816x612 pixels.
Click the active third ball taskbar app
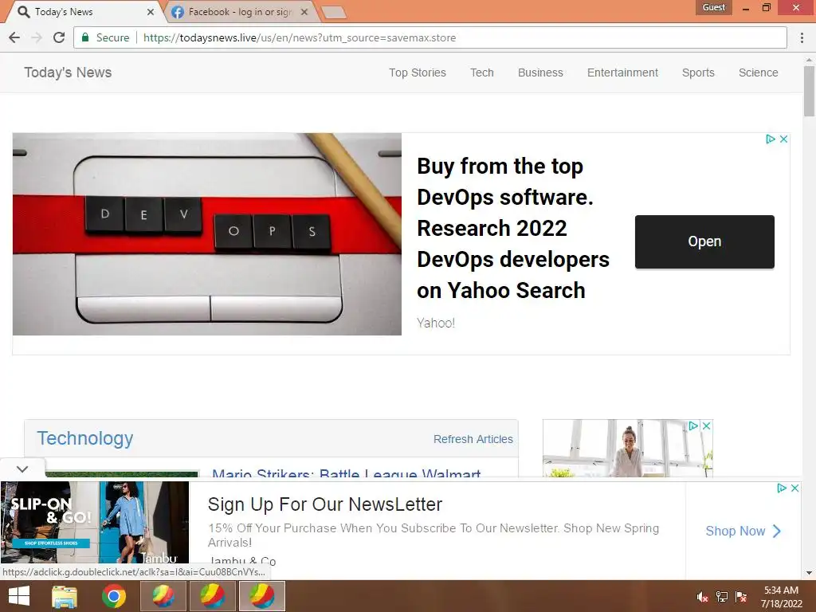[261, 596]
